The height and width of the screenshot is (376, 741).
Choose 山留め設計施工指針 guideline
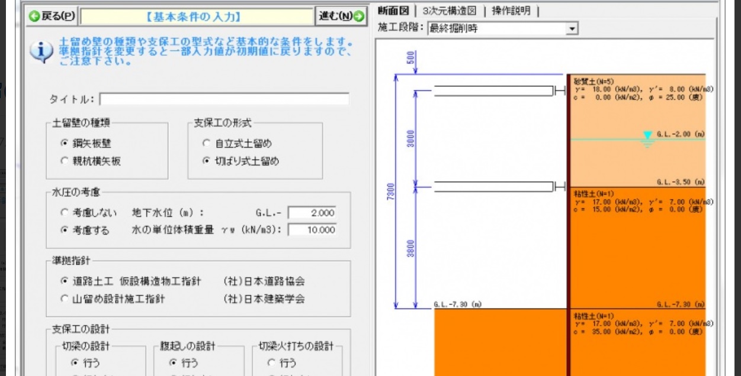(x=65, y=299)
